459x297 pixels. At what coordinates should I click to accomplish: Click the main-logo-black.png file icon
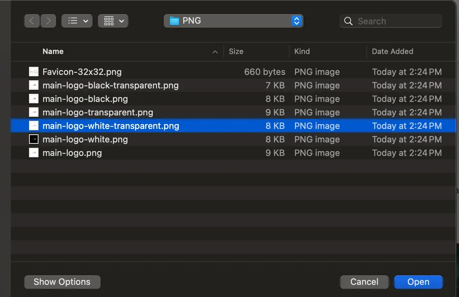point(34,99)
